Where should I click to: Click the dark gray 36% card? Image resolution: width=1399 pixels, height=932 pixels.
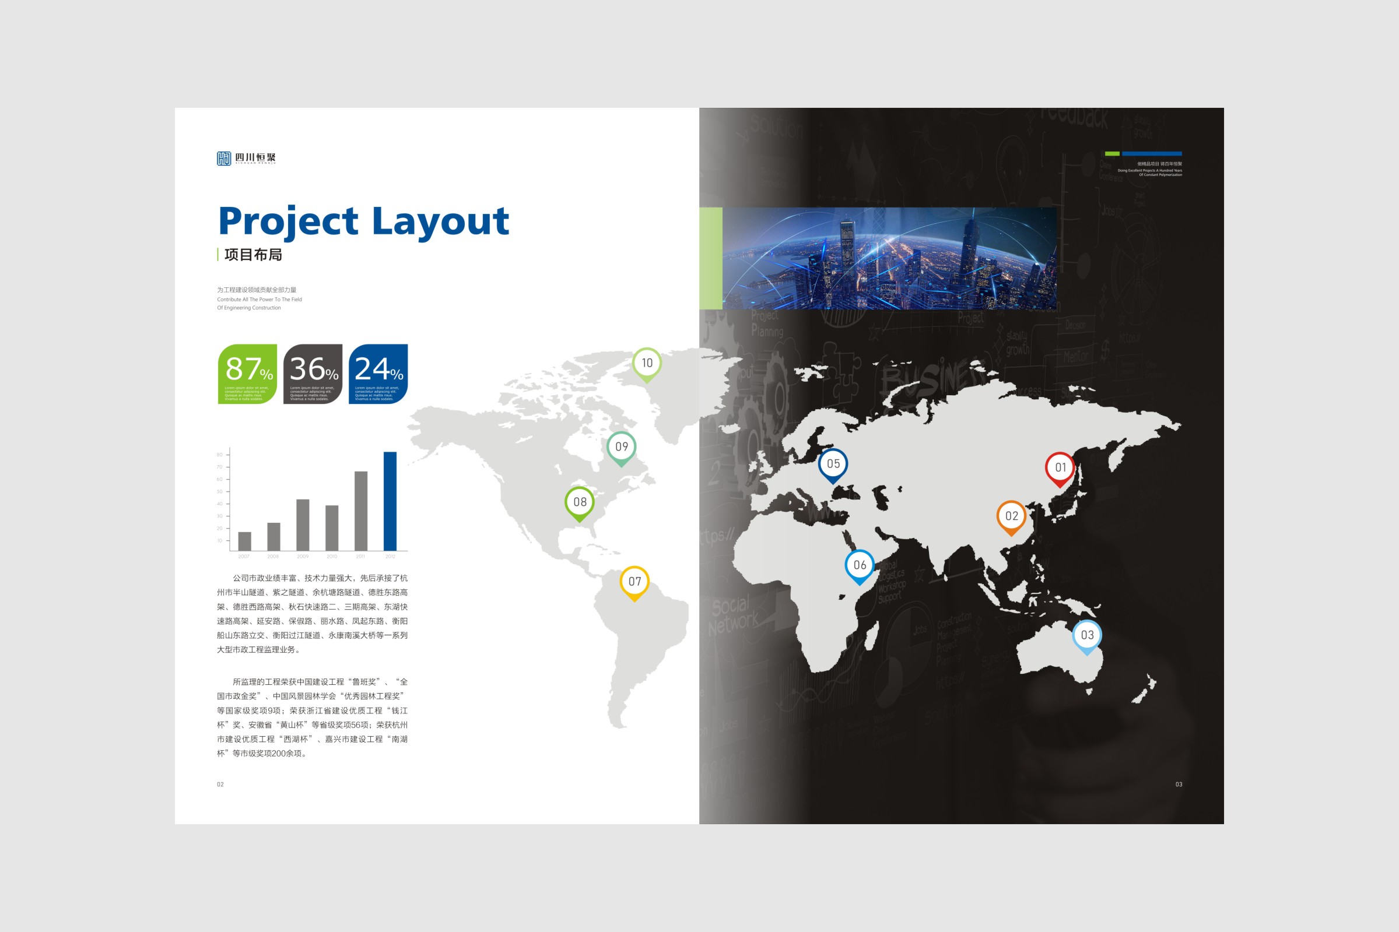coord(313,374)
